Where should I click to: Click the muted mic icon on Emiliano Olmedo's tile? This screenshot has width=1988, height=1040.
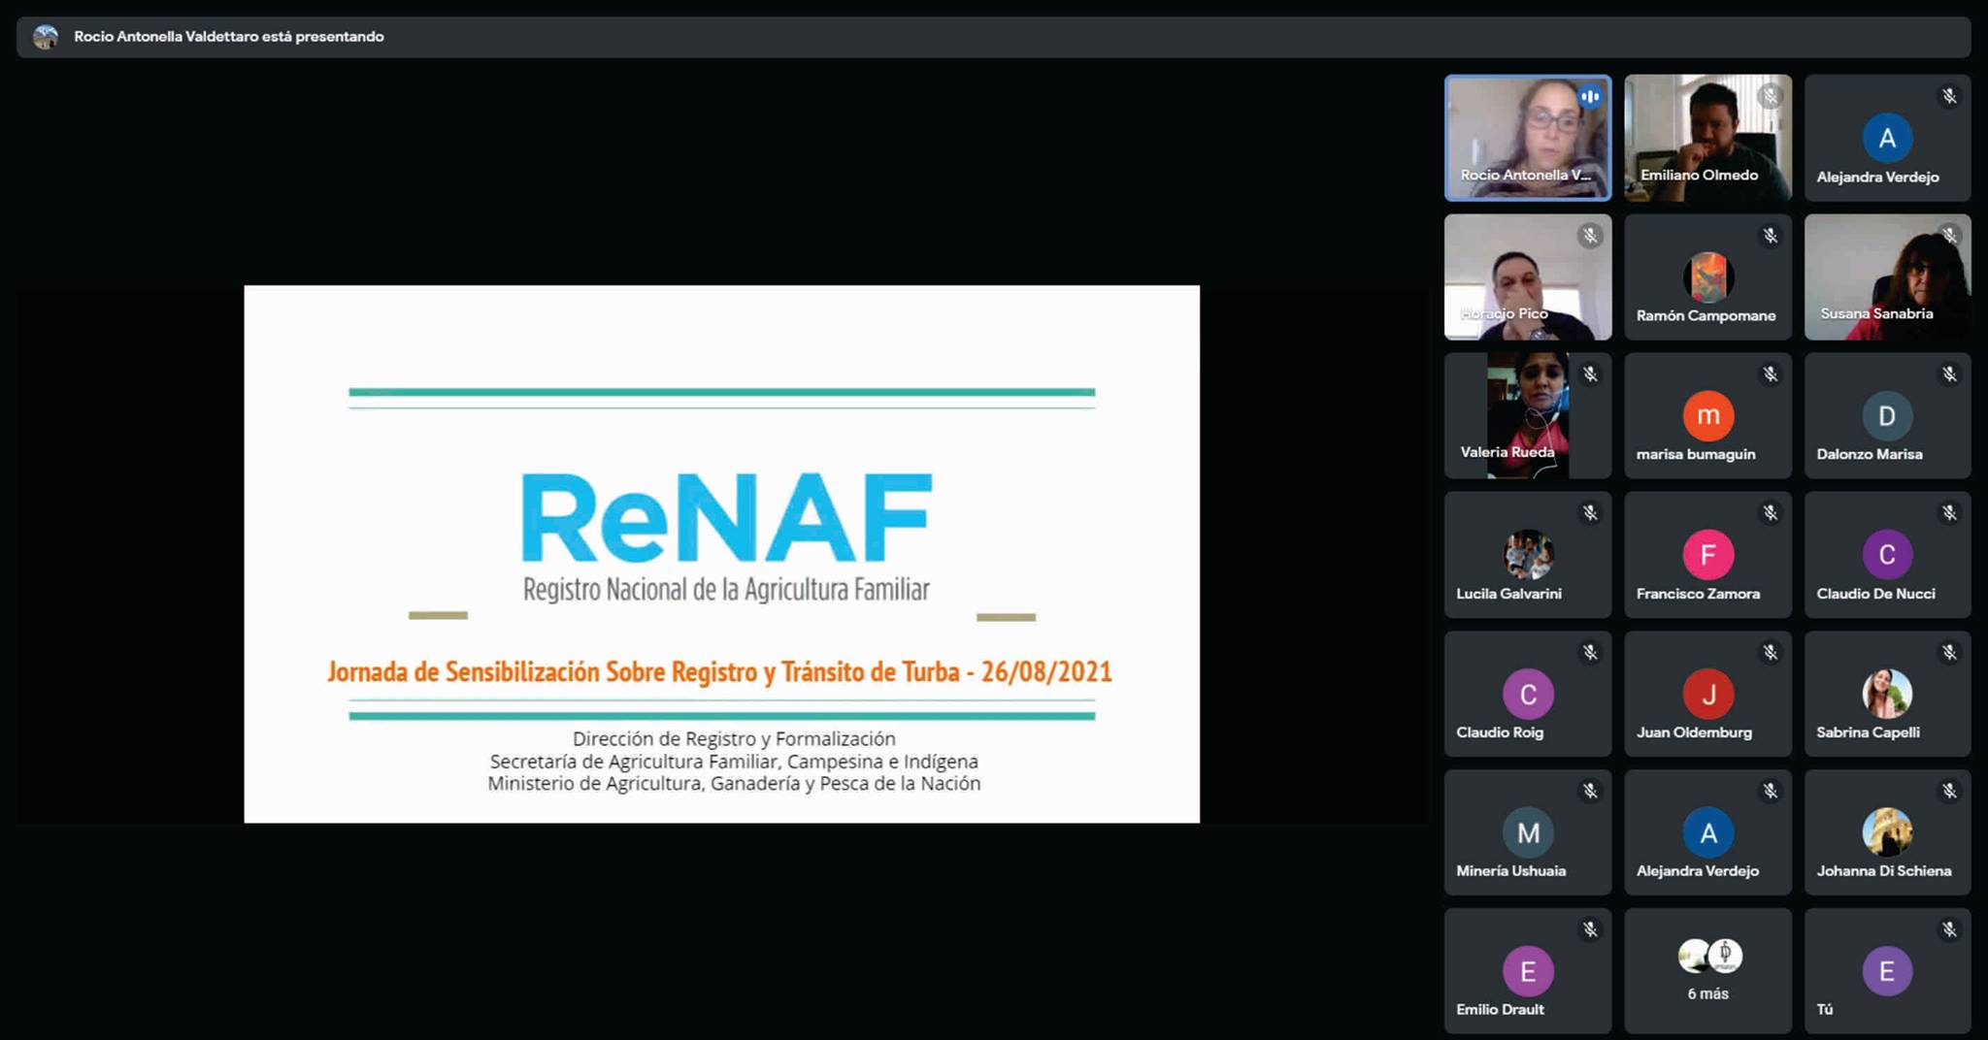(x=1771, y=96)
